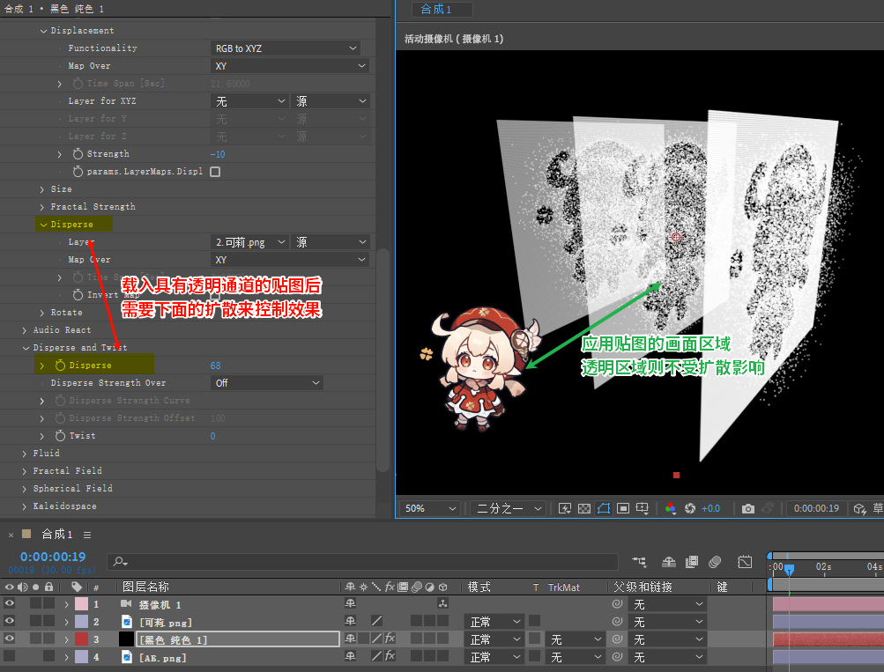
Task: Expand the Kaleidospace group
Action: pos(25,506)
